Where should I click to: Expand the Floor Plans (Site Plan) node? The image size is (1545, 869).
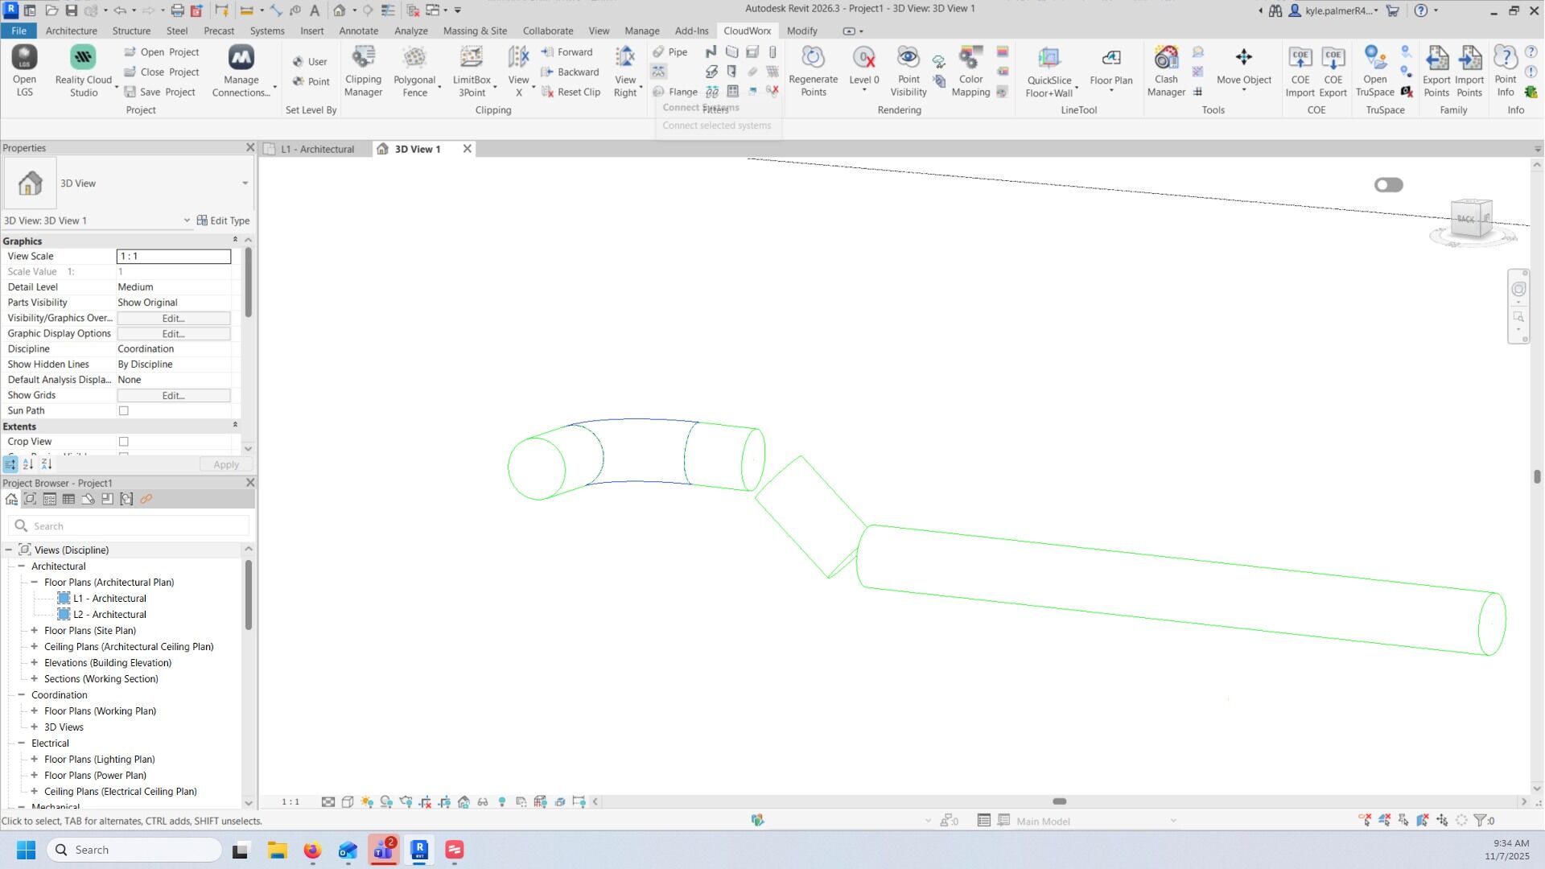tap(35, 631)
